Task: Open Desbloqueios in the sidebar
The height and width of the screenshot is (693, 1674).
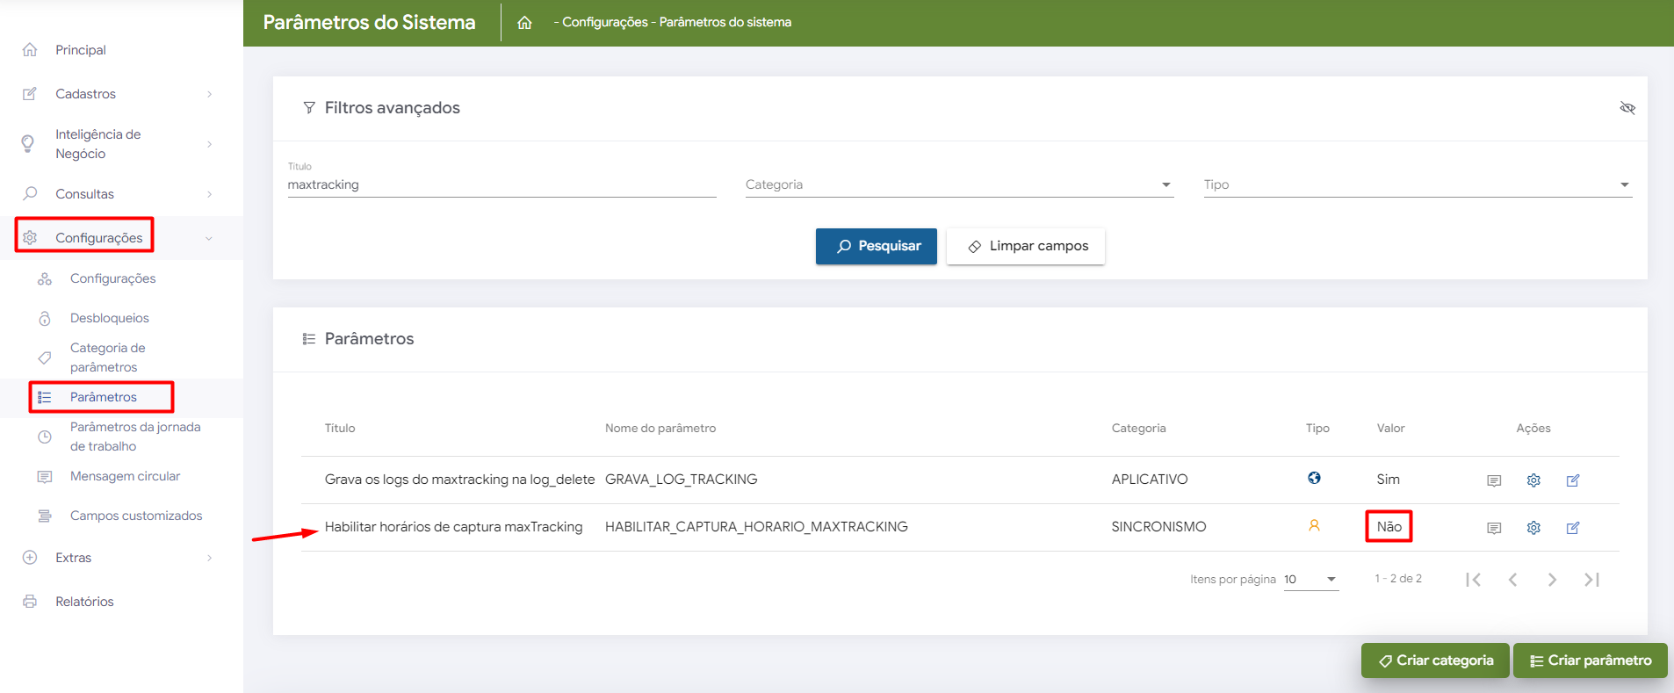Action: pos(110,318)
